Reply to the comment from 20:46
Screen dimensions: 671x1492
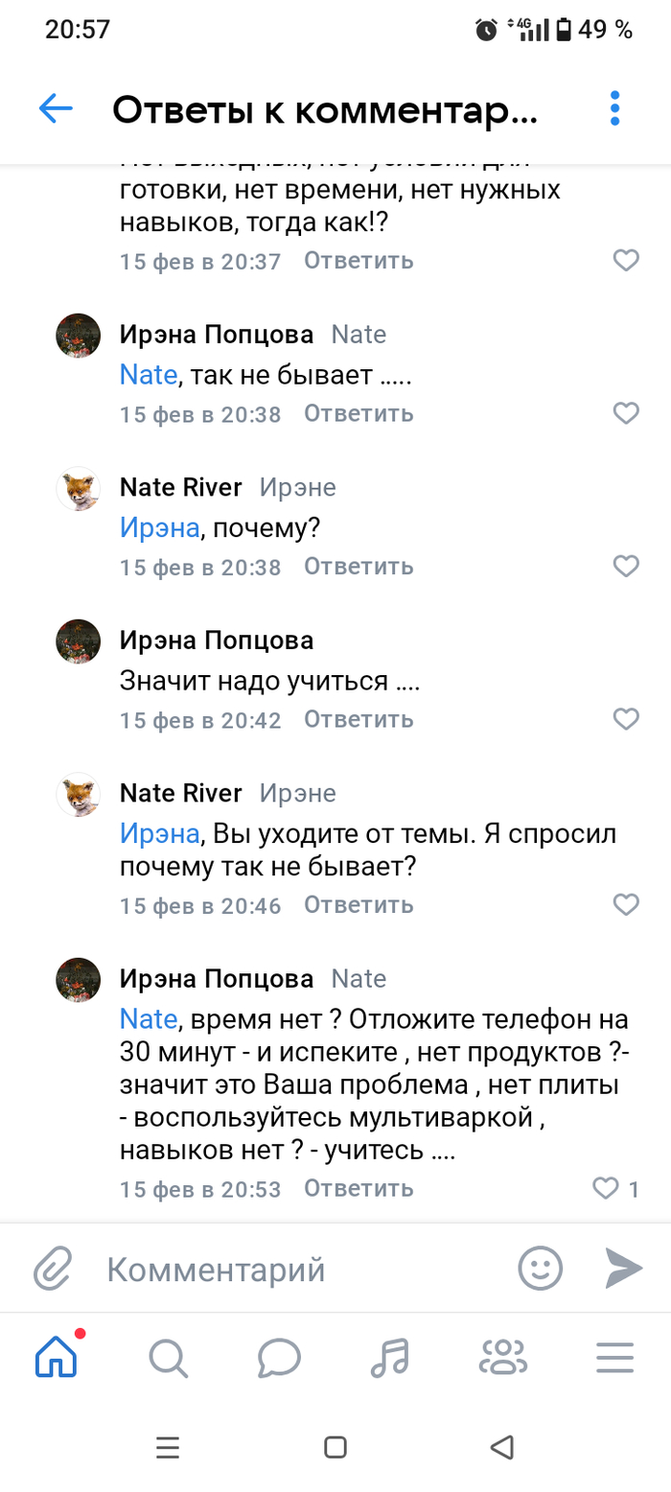[x=359, y=904]
